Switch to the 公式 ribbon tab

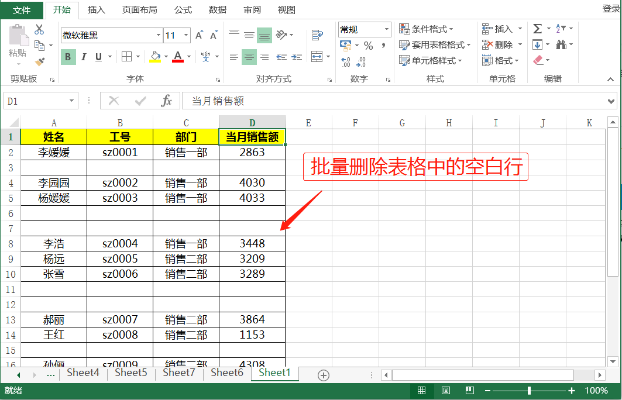coord(183,10)
